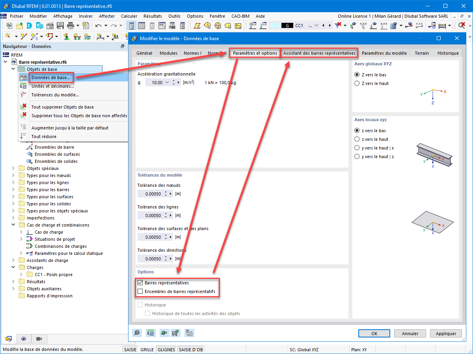Image resolution: width=473 pixels, height=354 pixels.
Task: Toggle SAISIE D'OB status bar button
Action: coord(191,349)
